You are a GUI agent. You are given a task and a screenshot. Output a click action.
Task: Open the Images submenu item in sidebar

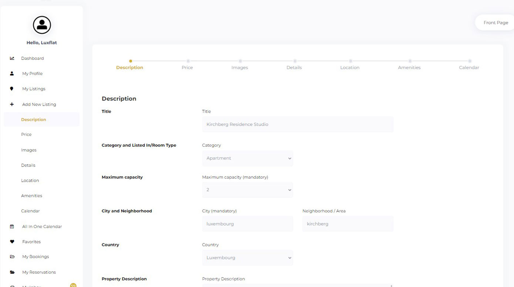pyautogui.click(x=29, y=150)
